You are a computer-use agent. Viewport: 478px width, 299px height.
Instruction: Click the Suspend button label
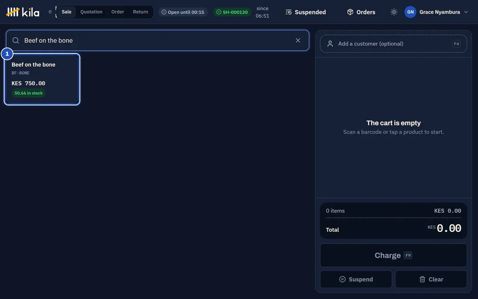pyautogui.click(x=361, y=279)
